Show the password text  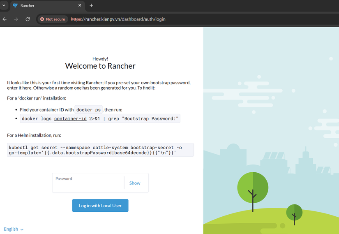click(135, 183)
